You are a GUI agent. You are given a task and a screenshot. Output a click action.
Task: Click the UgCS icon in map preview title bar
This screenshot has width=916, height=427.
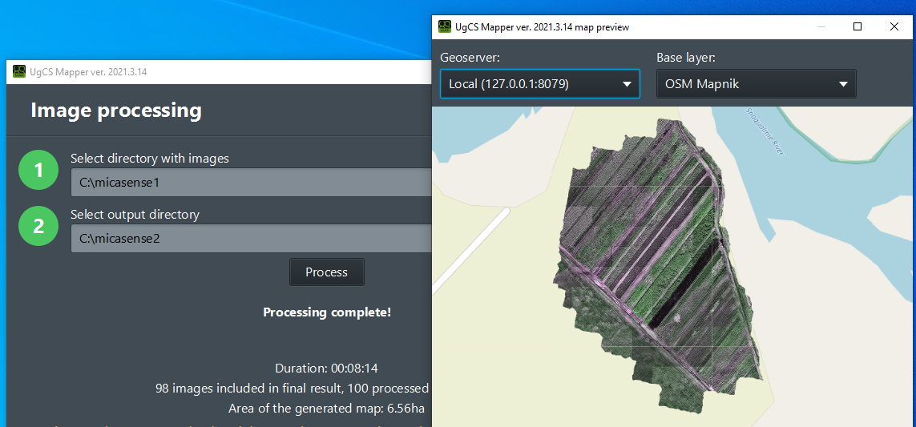(x=445, y=26)
